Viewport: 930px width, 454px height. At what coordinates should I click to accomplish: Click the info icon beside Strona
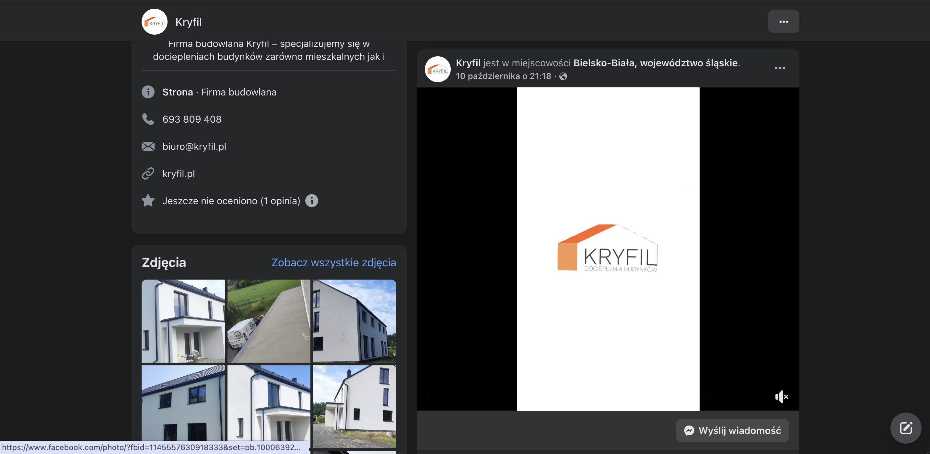(148, 92)
